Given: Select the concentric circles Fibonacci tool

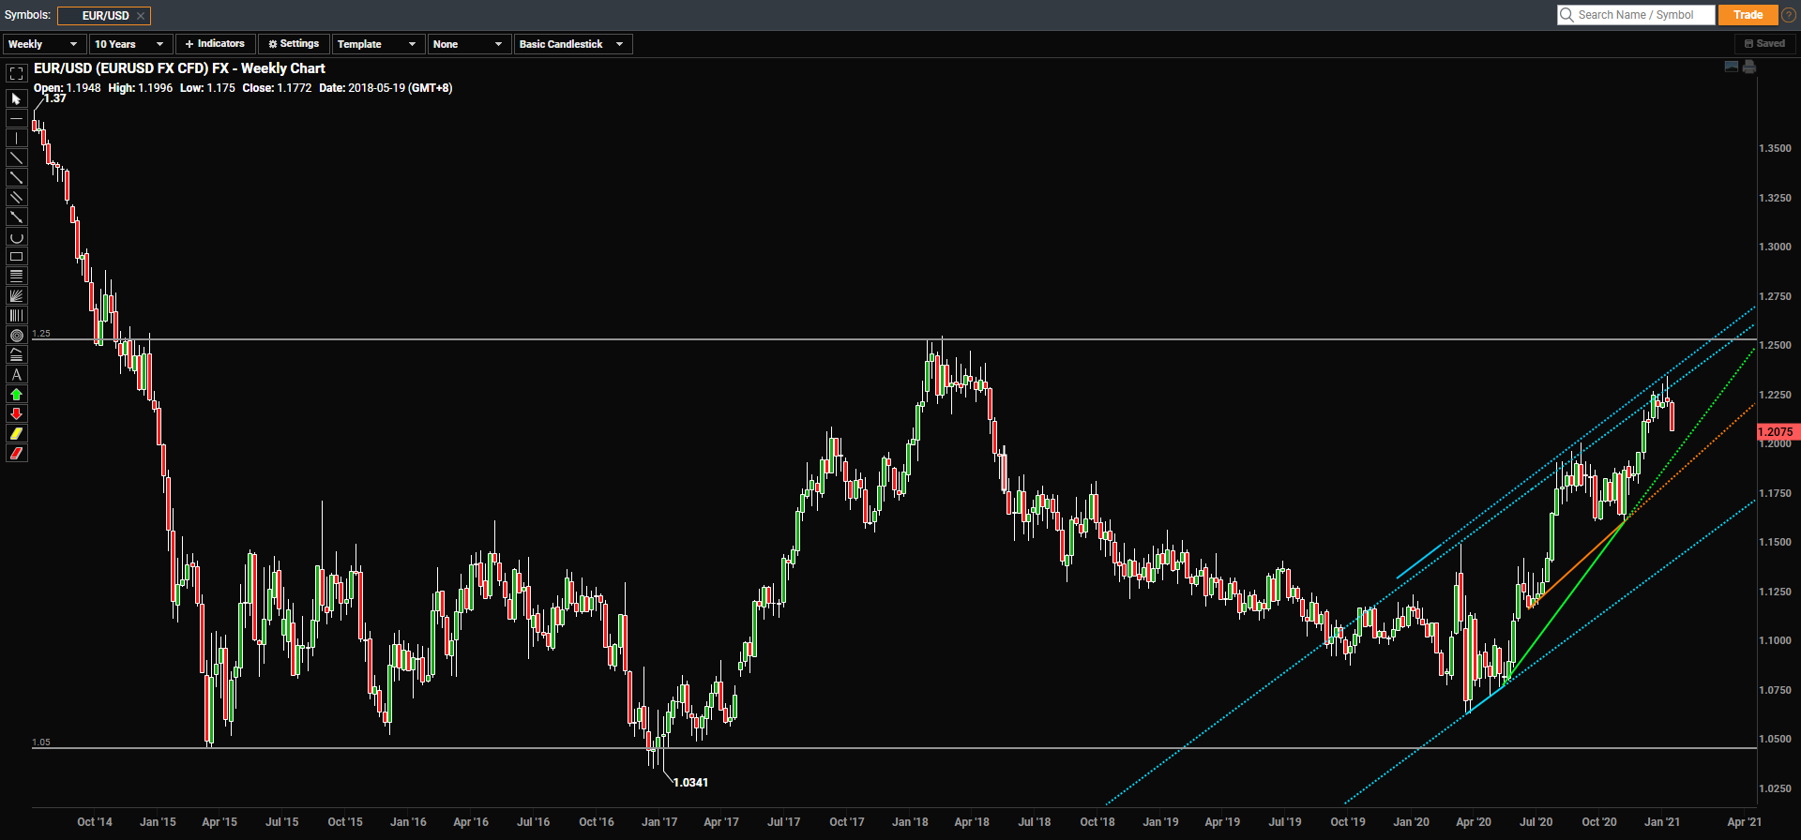Looking at the screenshot, I should click(16, 336).
